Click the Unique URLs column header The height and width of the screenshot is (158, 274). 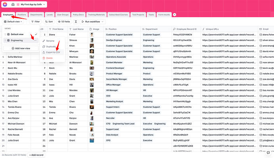229,29
